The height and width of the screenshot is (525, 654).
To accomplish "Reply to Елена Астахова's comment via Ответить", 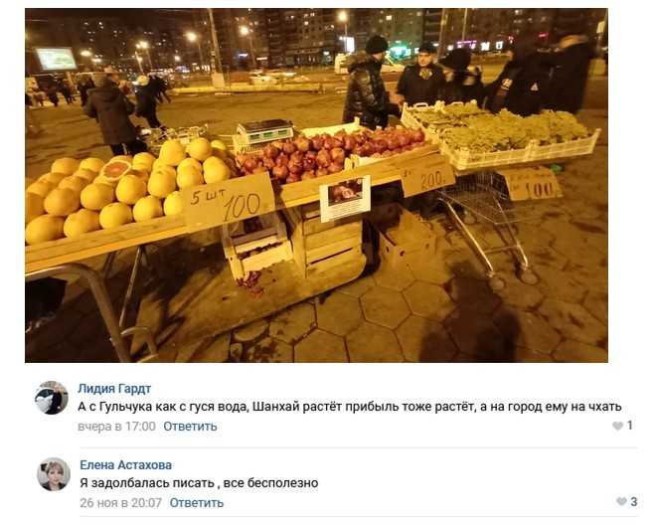I will click(x=197, y=502).
